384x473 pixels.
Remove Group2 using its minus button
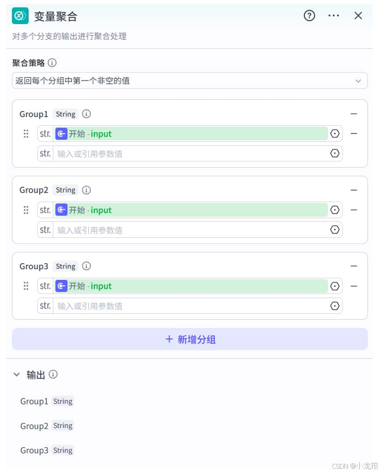tap(354, 190)
